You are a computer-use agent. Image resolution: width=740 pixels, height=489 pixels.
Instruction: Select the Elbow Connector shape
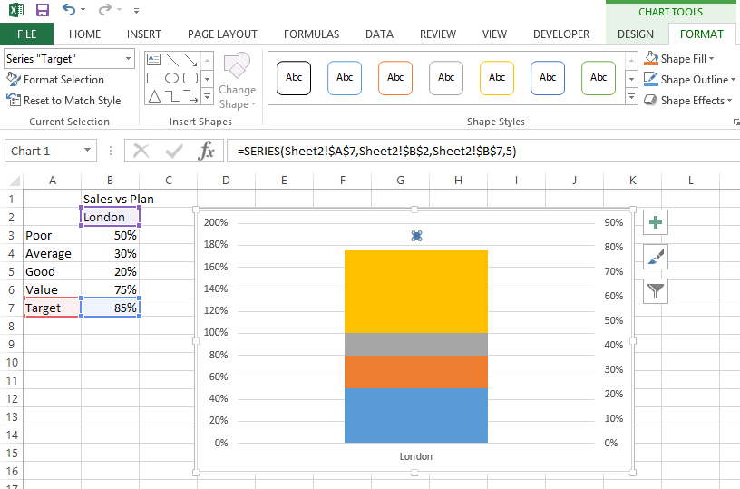(172, 96)
